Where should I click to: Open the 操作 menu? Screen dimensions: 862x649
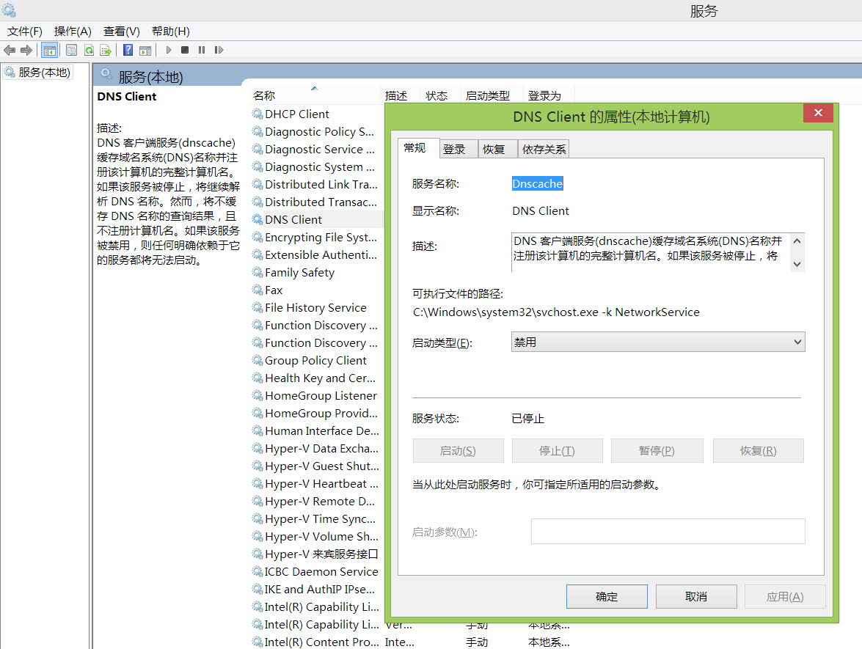[72, 32]
